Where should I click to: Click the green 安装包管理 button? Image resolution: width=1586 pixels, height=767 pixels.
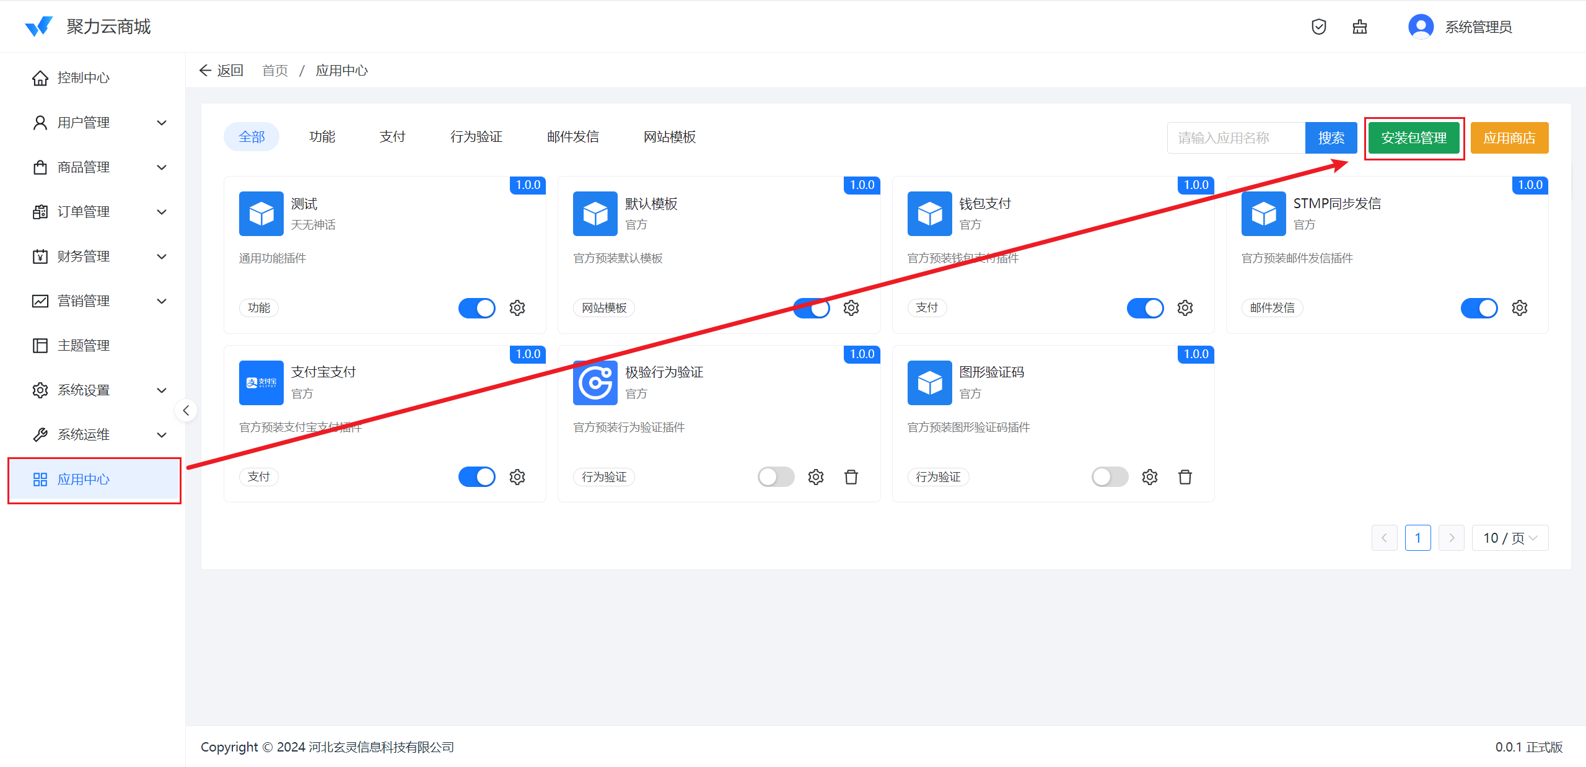tap(1414, 138)
